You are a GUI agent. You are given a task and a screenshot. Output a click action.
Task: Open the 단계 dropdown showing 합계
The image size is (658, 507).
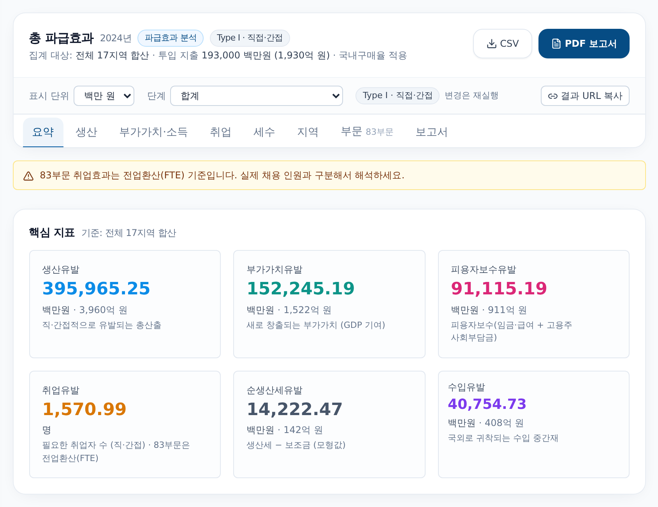point(257,96)
